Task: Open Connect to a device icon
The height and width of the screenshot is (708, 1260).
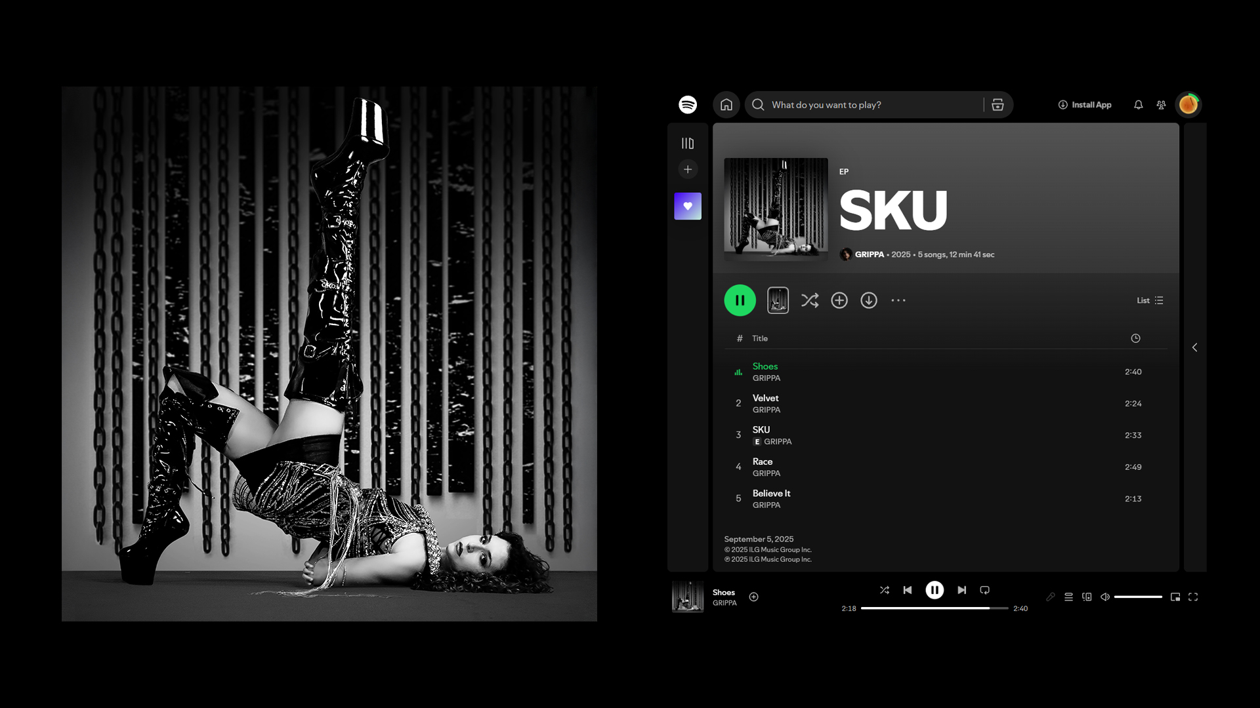Action: [1087, 597]
